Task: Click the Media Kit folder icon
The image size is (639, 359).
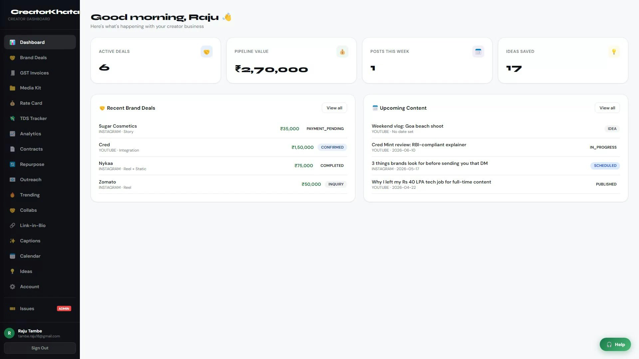Action: point(12,88)
